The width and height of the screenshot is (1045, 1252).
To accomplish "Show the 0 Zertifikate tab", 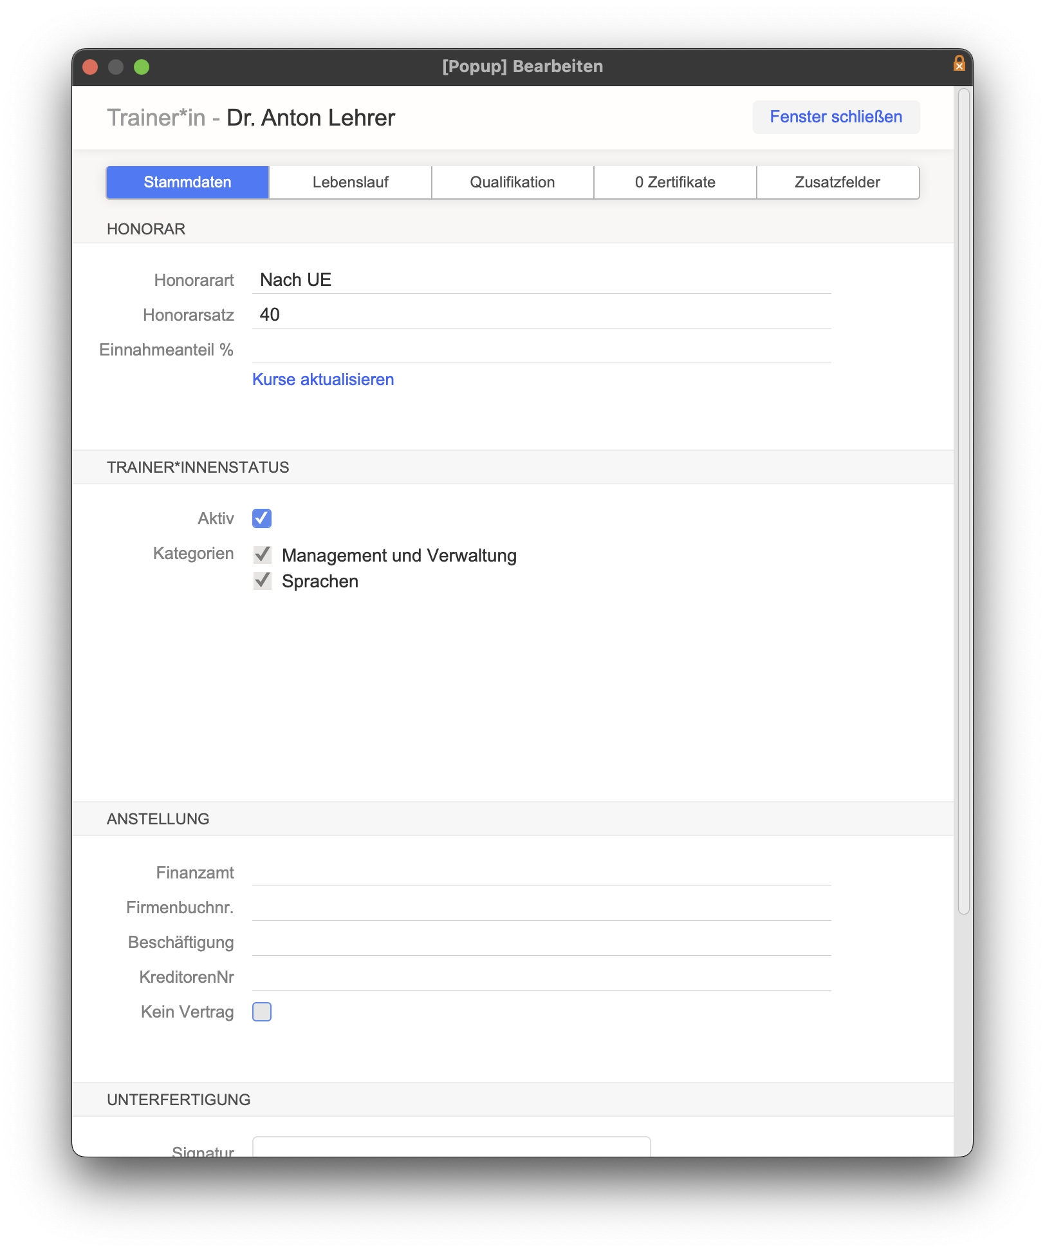I will [x=675, y=182].
